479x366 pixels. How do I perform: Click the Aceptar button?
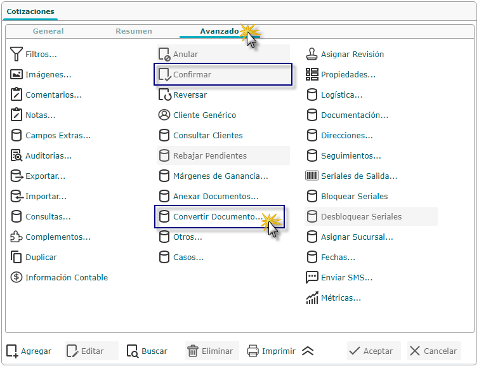pos(374,351)
